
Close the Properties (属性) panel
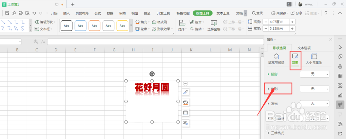330,39
